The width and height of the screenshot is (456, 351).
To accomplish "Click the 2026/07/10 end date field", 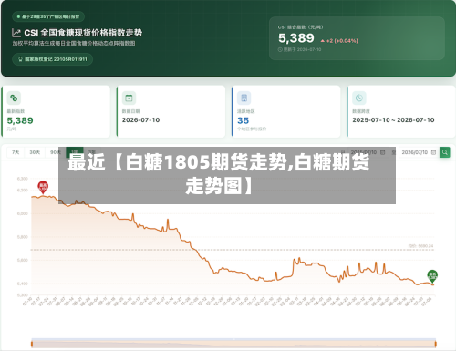I will (418, 152).
